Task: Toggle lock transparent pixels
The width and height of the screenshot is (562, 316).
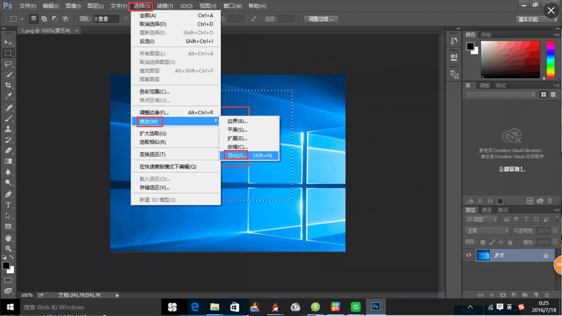Action: (x=483, y=242)
